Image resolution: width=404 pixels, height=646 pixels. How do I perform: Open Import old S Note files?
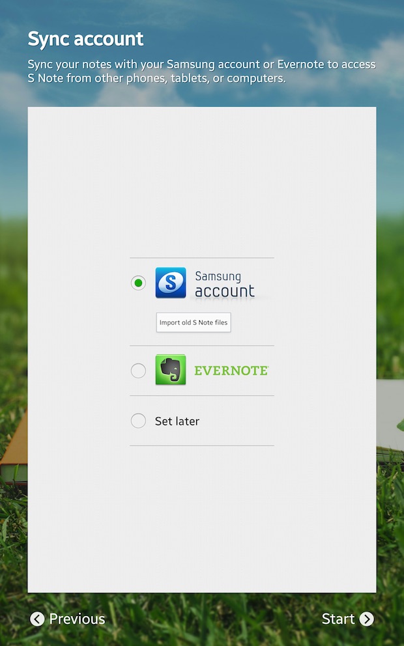pos(194,322)
